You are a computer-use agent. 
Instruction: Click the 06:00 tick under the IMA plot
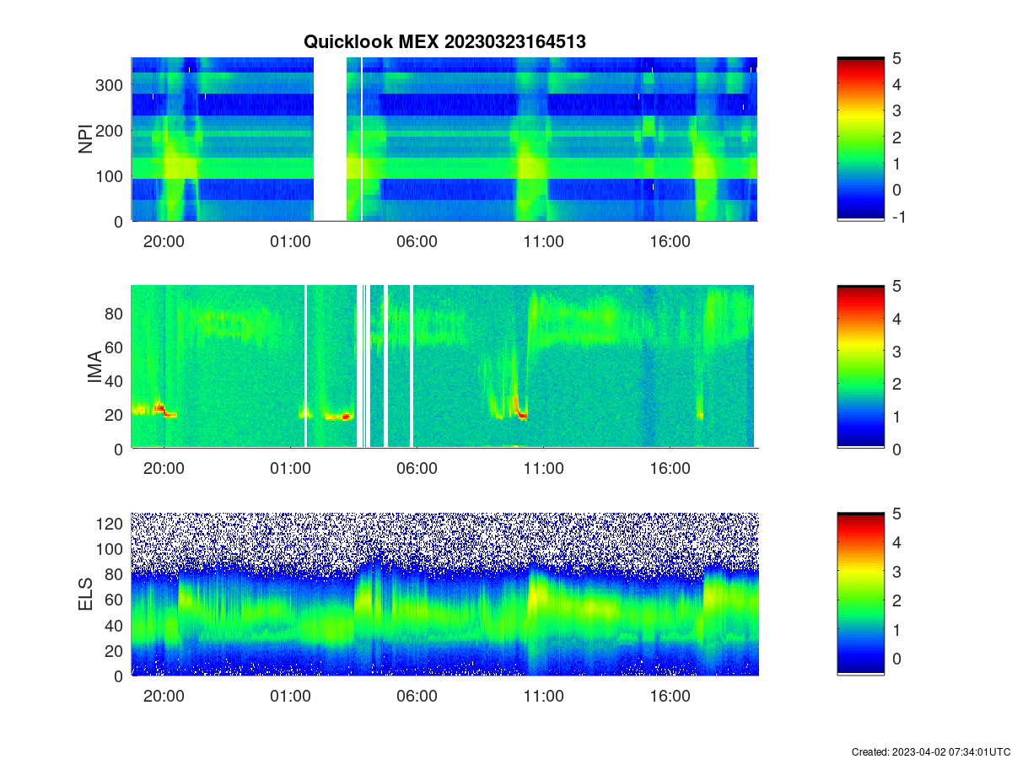coord(417,469)
